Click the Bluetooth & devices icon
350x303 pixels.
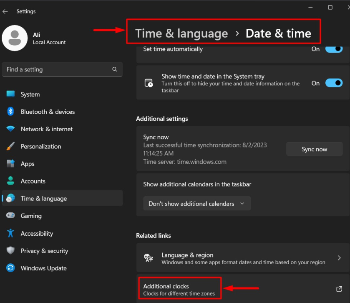point(10,112)
